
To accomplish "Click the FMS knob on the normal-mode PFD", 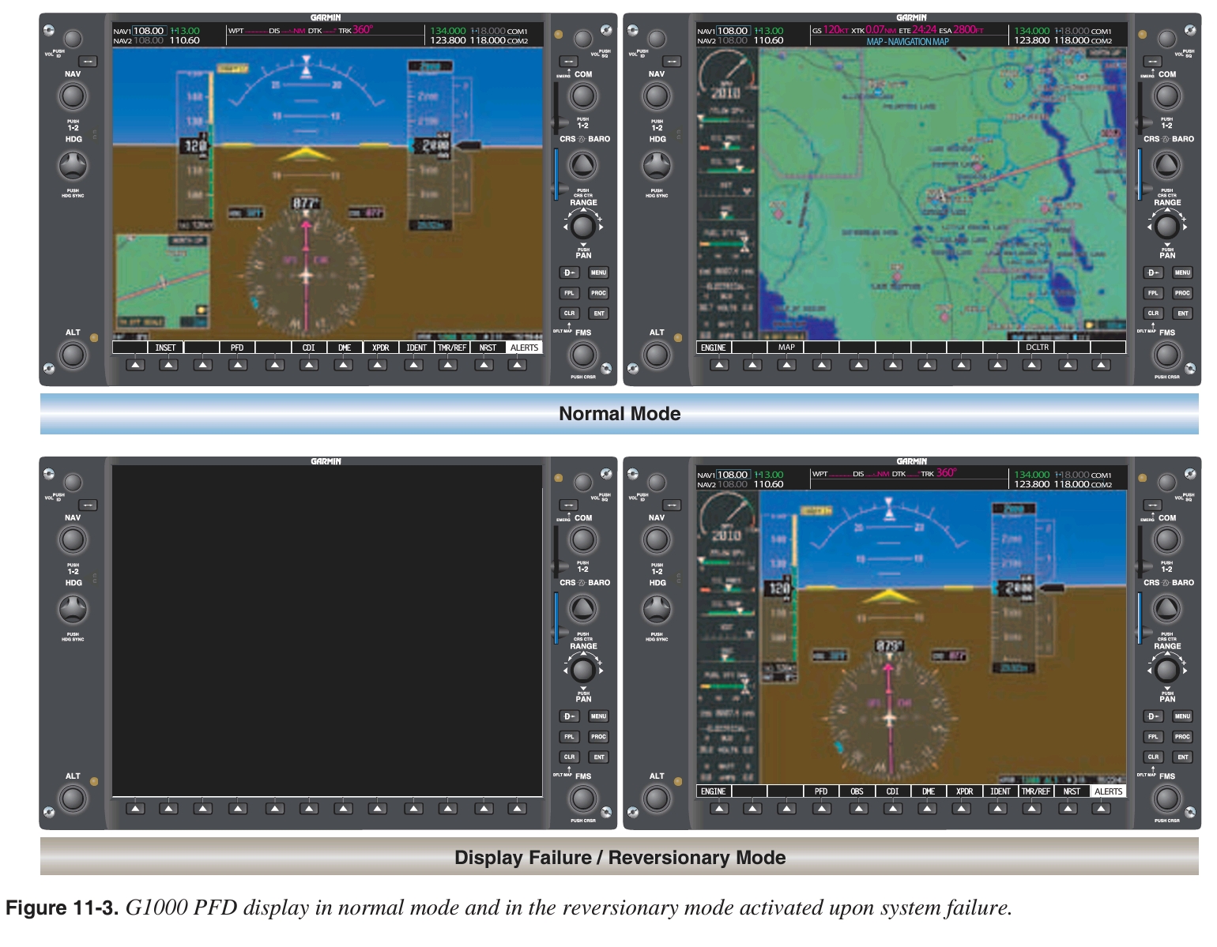I will (x=583, y=355).
